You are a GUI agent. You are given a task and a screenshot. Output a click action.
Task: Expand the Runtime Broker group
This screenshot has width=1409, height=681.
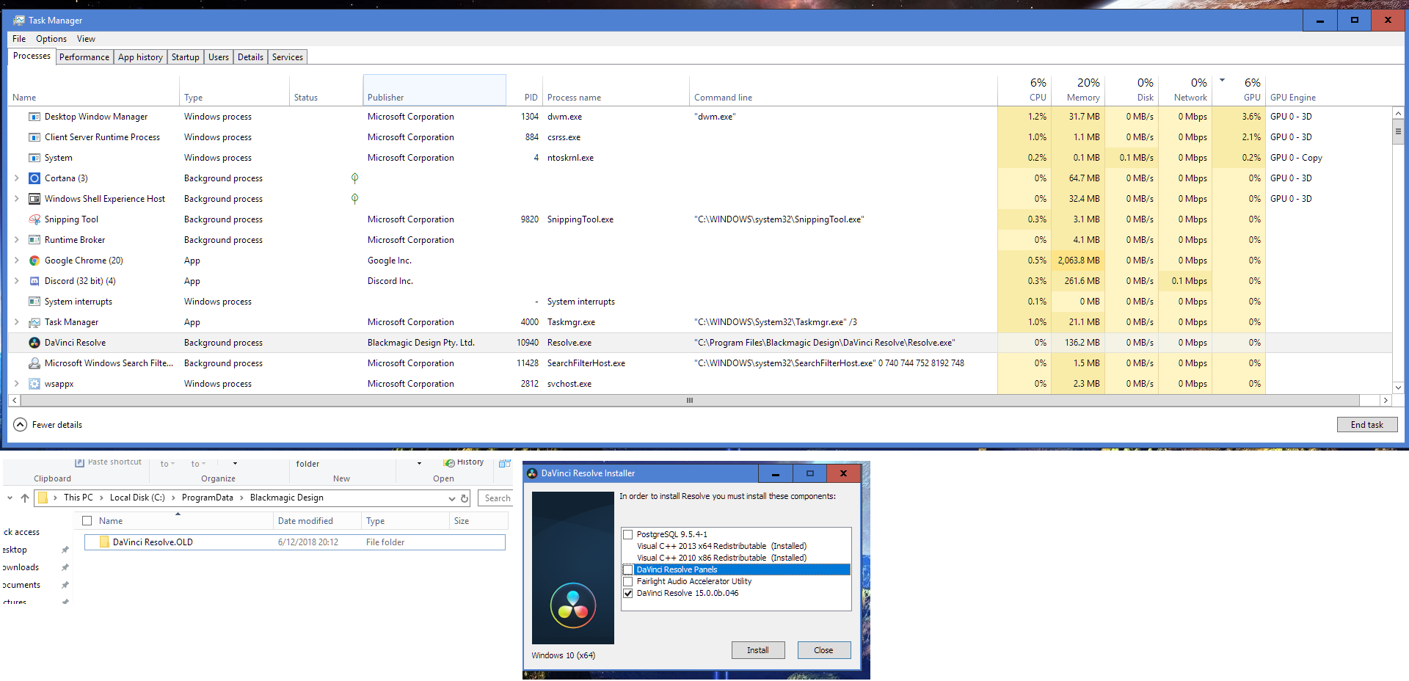point(17,240)
